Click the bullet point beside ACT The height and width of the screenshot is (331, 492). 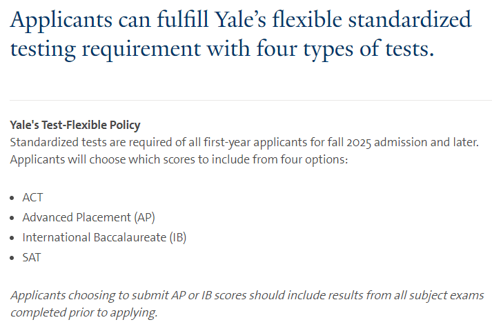pyautogui.click(x=14, y=198)
